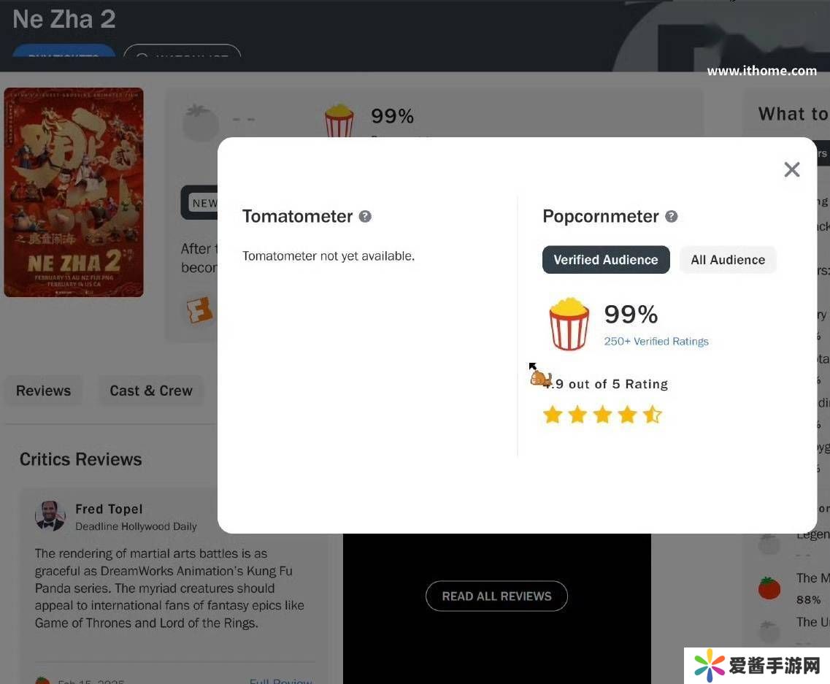Click the red tomato icon beside 88%
The width and height of the screenshot is (830, 684).
click(x=769, y=588)
